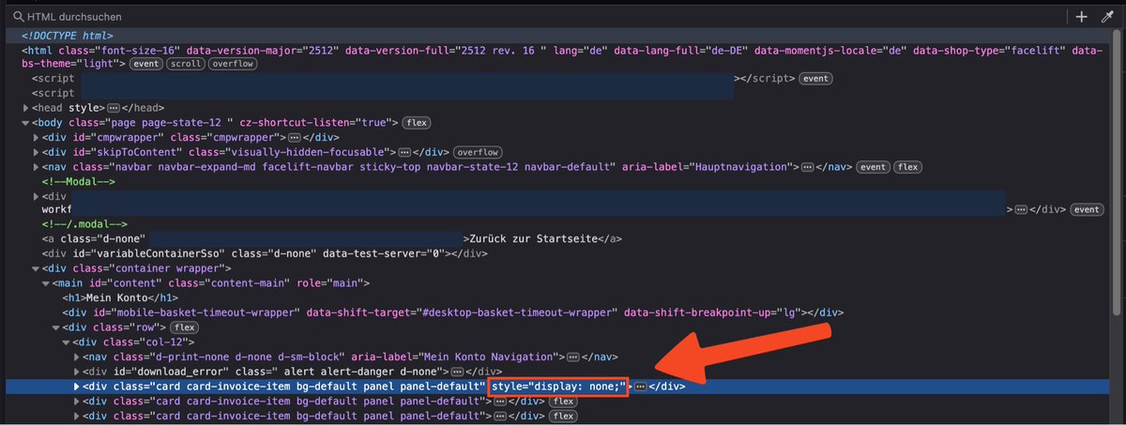Click the ellipsis badge inside the head element
This screenshot has height=425, width=1126.
(114, 108)
